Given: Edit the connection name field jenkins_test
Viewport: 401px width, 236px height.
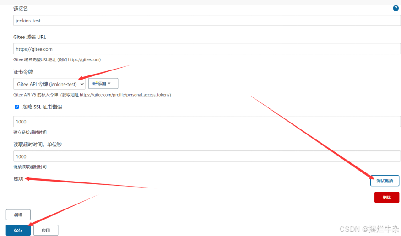Looking at the screenshot, I should 206,21.
